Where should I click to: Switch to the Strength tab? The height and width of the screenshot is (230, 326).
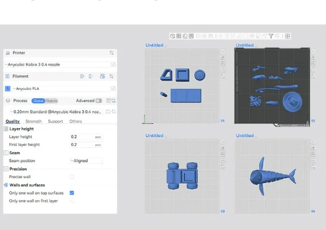point(33,121)
